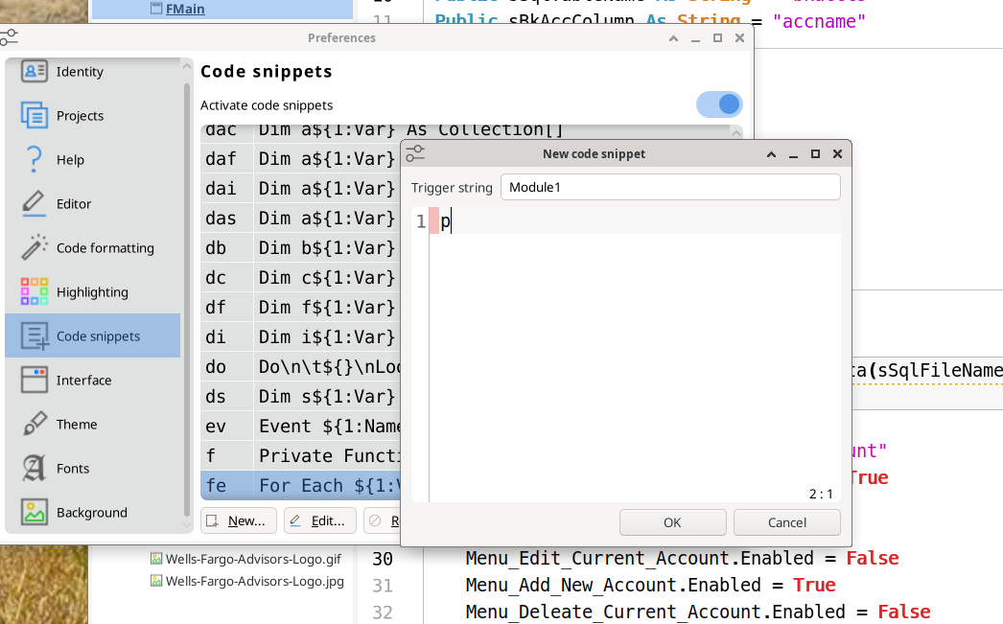Select the 'fe' For Each snippet row

tap(288, 485)
